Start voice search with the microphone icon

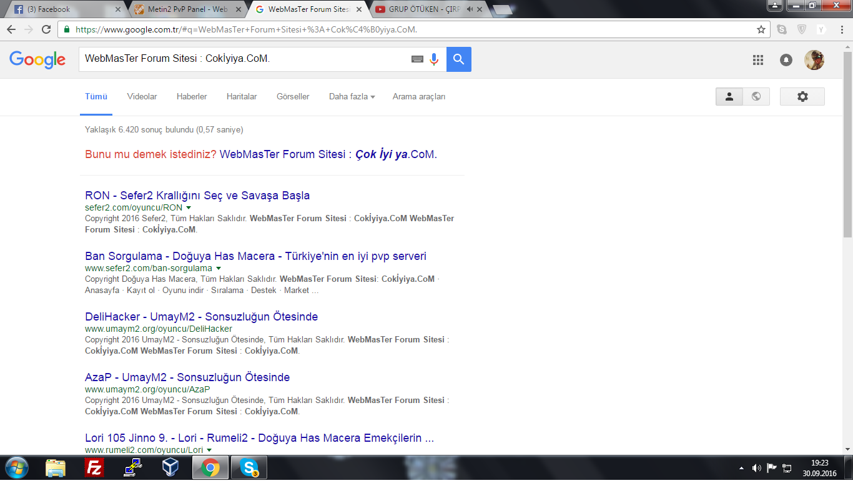pos(434,59)
